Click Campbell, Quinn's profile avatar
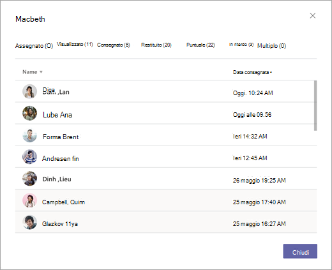This screenshot has width=332, height=270. pos(29,200)
